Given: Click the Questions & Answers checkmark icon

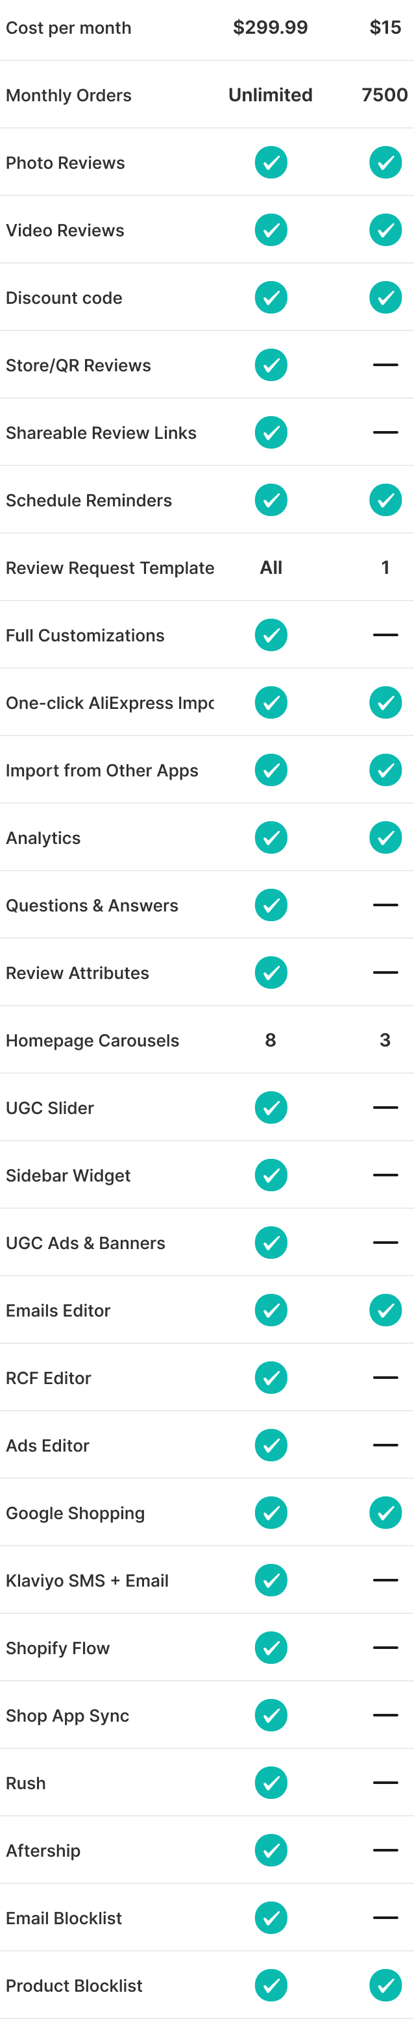Looking at the screenshot, I should tap(271, 905).
